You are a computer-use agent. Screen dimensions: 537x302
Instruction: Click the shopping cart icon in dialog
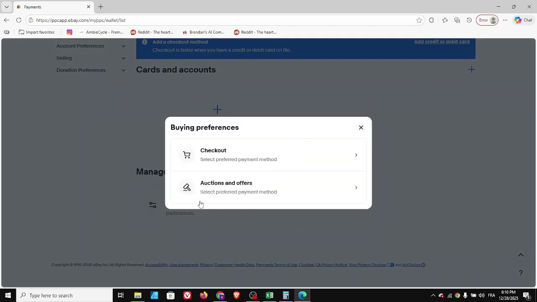pos(187,155)
